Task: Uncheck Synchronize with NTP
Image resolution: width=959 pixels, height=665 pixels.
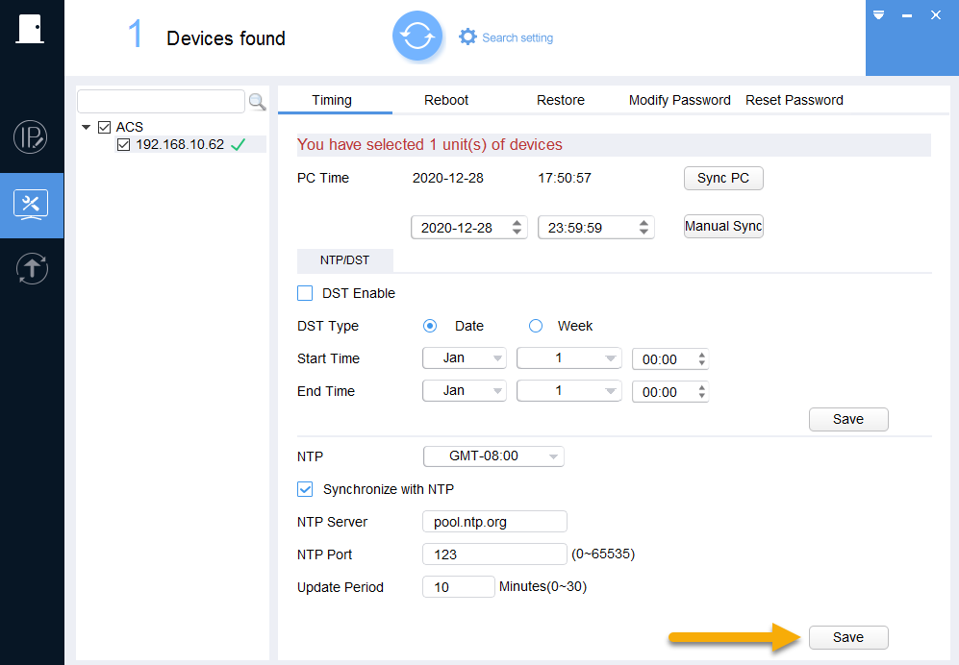Action: 305,489
